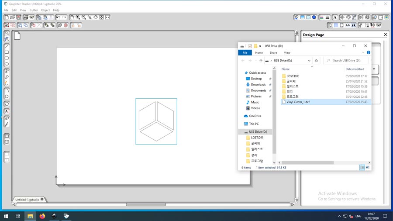
Task: Send the design to the cutter
Action: click(x=31, y=17)
